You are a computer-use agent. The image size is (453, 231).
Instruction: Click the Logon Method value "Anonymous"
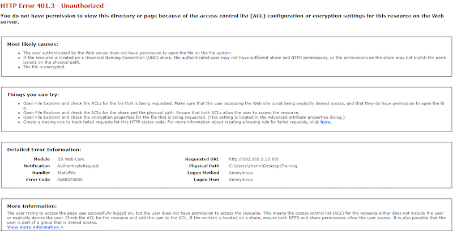click(x=241, y=173)
